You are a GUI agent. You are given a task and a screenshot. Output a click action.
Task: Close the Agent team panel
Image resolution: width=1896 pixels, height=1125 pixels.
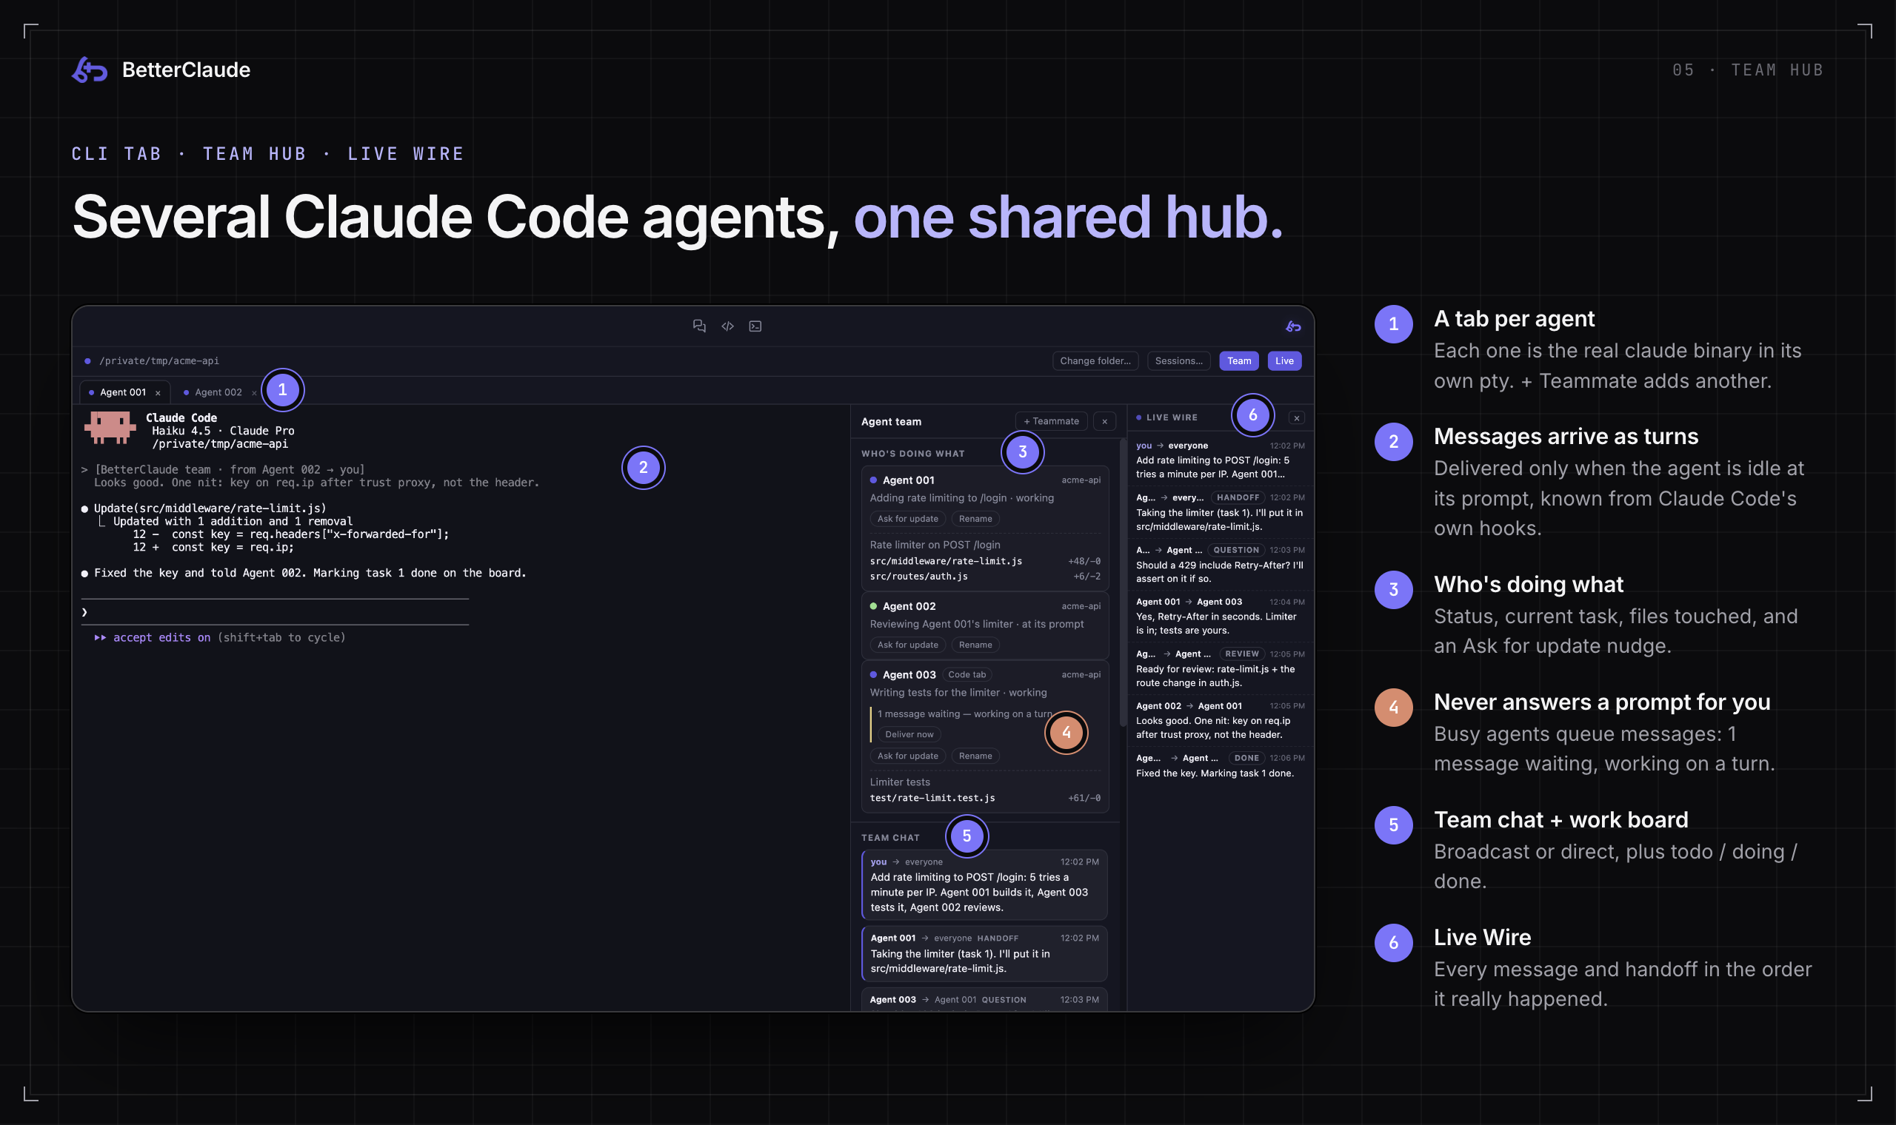tap(1104, 421)
